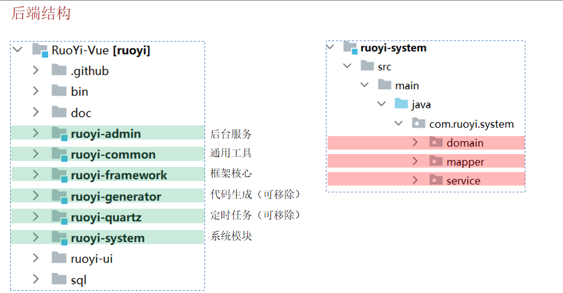
Task: Expand the doc folder chevron
Action: coord(35,112)
